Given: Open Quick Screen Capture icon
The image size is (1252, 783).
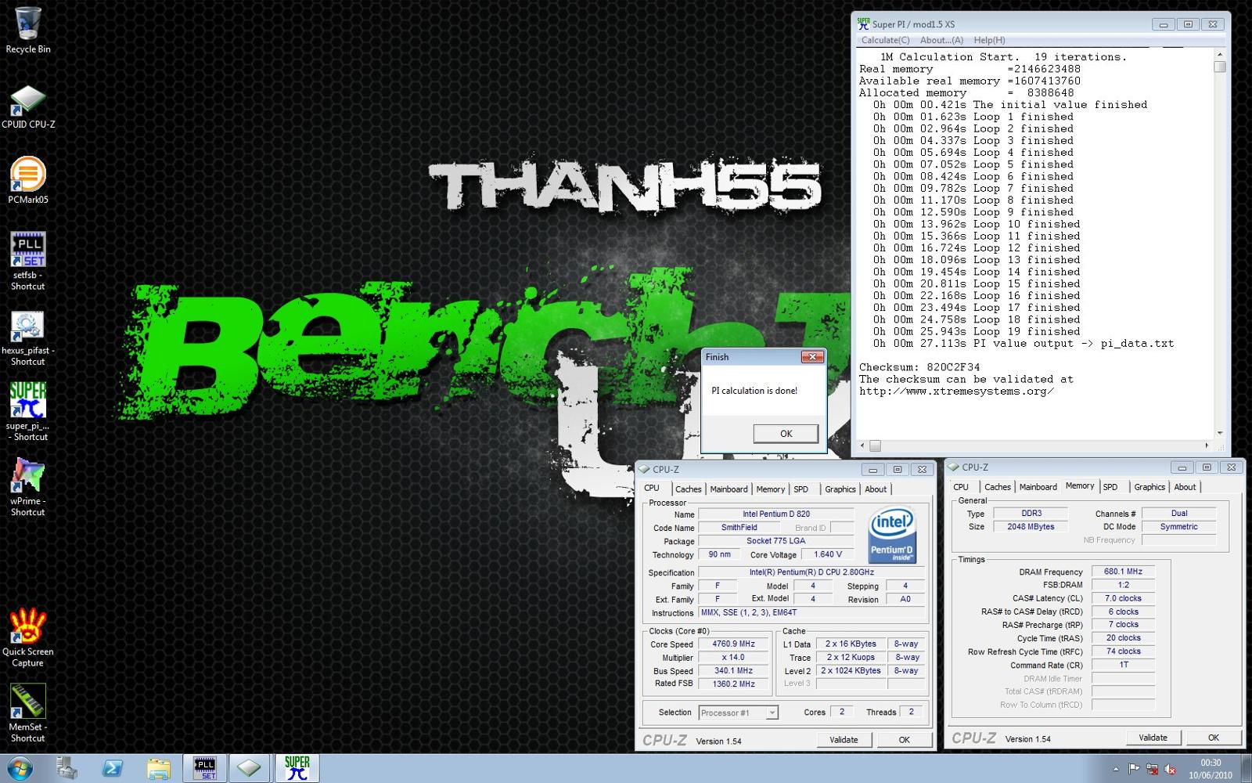Looking at the screenshot, I should (28, 637).
